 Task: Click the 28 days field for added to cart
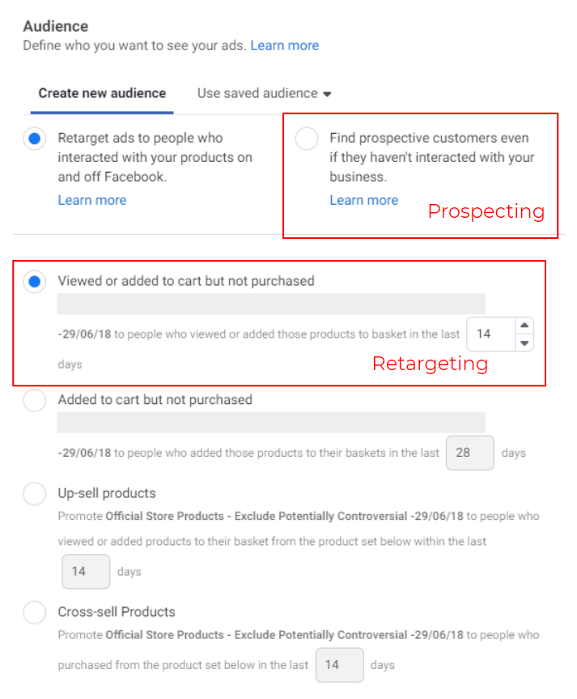tap(469, 453)
